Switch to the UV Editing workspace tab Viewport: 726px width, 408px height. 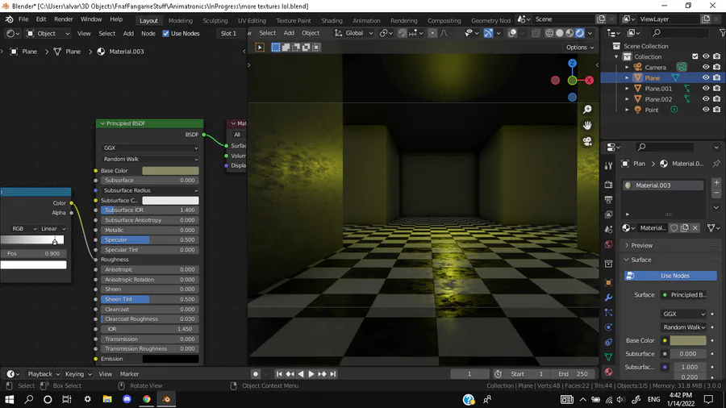(x=252, y=20)
